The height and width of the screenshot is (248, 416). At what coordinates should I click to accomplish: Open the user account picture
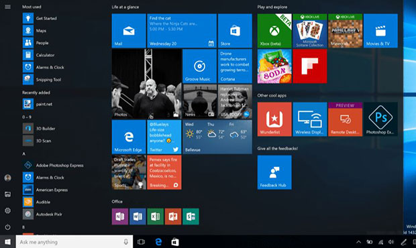[7, 178]
